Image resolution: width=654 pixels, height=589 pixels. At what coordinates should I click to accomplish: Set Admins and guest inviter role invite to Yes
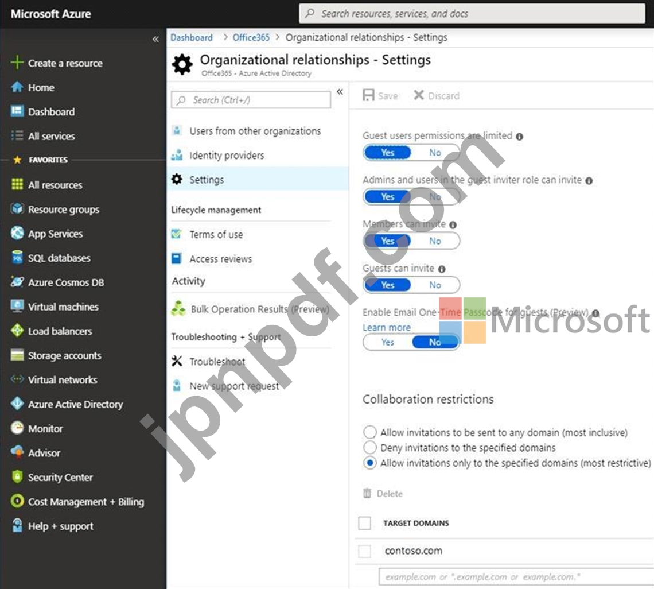click(387, 196)
